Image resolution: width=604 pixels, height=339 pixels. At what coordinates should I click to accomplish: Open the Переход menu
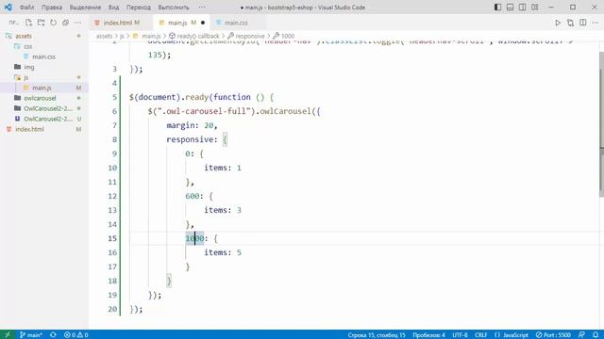(x=139, y=8)
